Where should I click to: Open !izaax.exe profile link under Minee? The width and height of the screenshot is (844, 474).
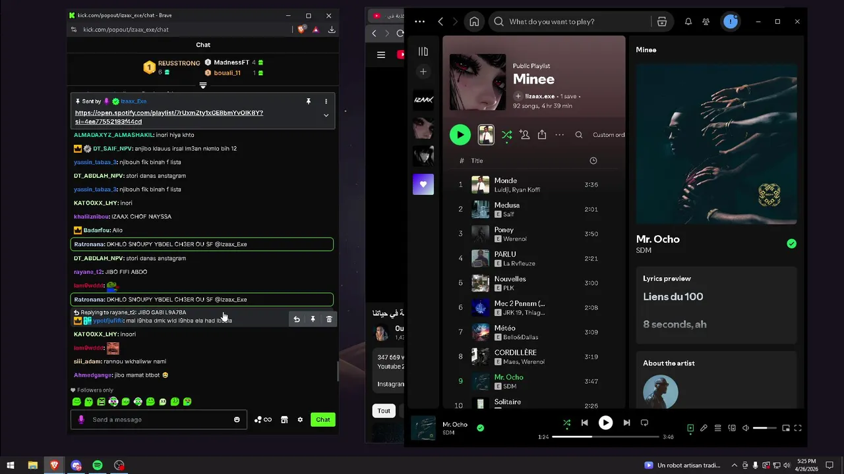[x=539, y=96]
